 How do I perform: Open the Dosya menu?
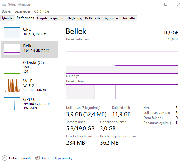pos(6,11)
